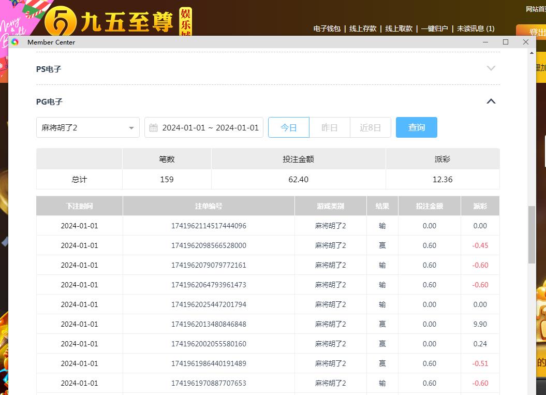Click the 下注时间 column header
The height and width of the screenshot is (395, 546).
[79, 206]
